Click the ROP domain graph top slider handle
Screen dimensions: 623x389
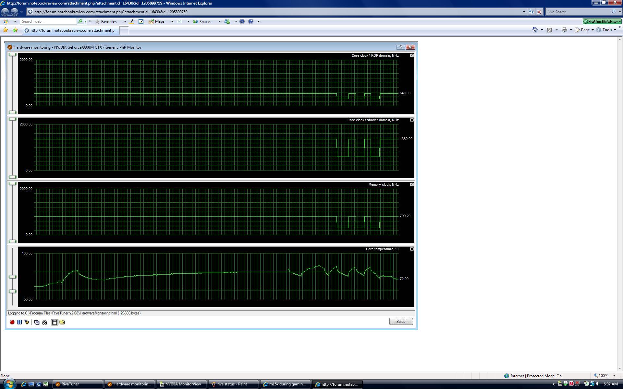point(12,54)
